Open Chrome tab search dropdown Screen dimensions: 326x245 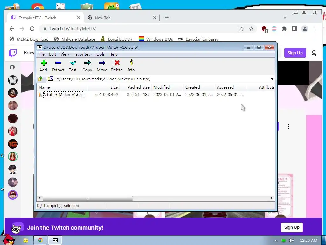click(x=285, y=18)
